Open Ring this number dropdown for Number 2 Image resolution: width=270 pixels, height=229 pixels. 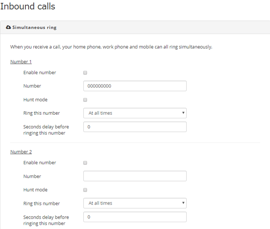click(x=135, y=203)
